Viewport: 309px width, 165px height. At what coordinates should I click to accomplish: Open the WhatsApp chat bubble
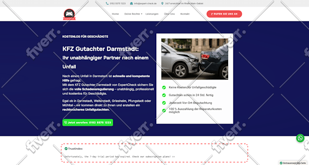click(300, 138)
